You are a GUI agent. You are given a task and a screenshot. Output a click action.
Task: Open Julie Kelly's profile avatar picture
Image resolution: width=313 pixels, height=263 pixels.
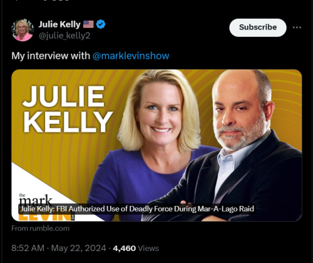click(x=23, y=30)
